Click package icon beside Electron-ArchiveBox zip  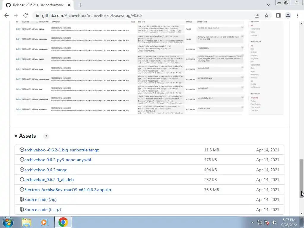[22, 189]
